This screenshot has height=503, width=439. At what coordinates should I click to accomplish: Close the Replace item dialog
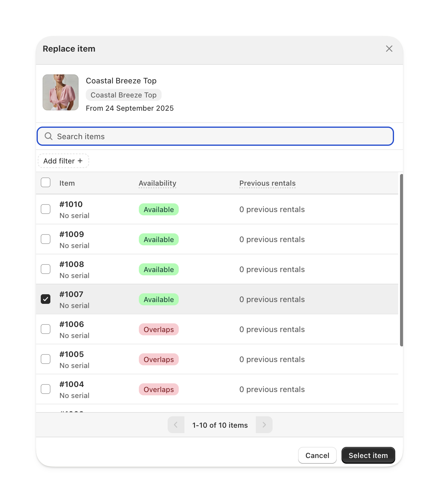click(x=389, y=49)
